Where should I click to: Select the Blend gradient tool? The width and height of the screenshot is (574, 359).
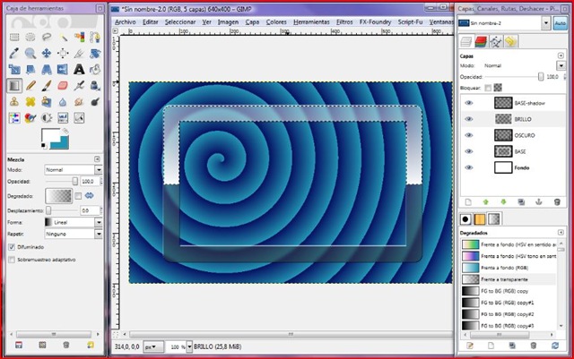tap(14, 86)
